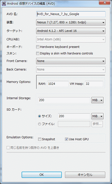This screenshot has height=184, width=112.
Task: Open SD card MiB unit dropdown
Action: pos(97,116)
